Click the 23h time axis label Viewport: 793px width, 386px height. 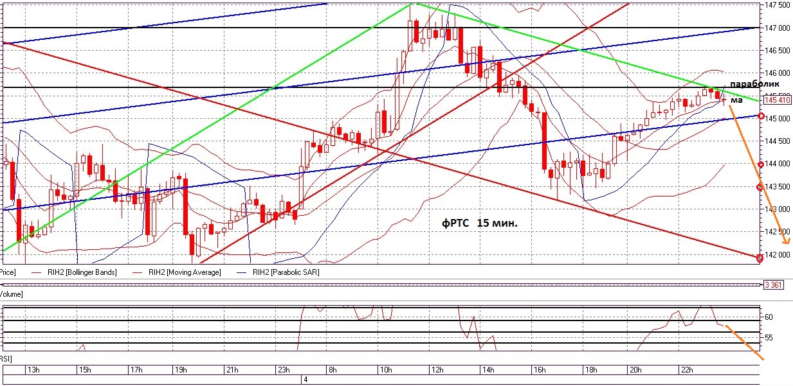(x=283, y=370)
